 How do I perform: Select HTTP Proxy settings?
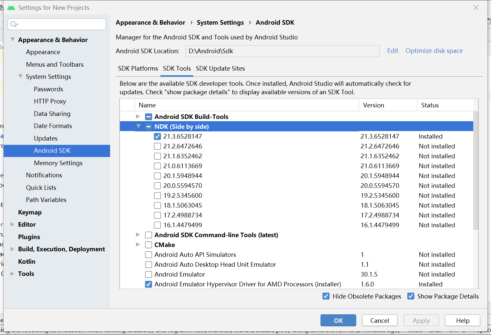pos(50,101)
